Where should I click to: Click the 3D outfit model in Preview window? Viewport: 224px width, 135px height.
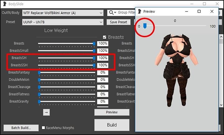pyautogui.click(x=177, y=70)
